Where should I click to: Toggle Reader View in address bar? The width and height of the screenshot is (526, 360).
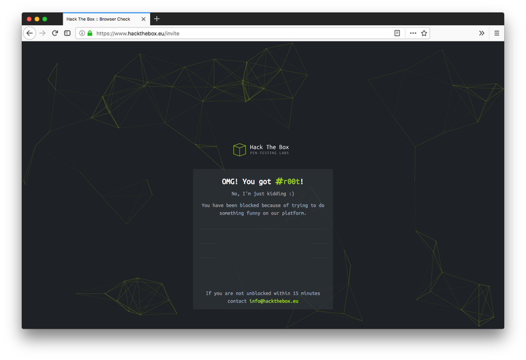click(397, 33)
